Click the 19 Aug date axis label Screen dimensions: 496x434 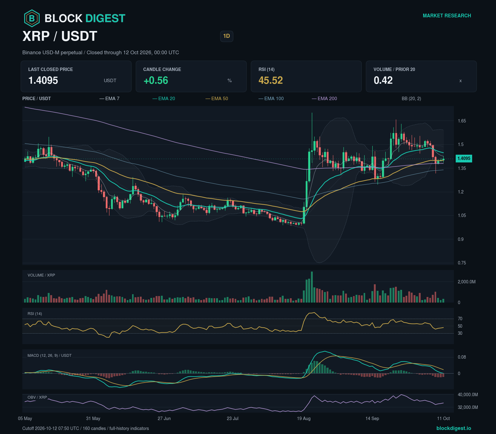click(x=304, y=418)
